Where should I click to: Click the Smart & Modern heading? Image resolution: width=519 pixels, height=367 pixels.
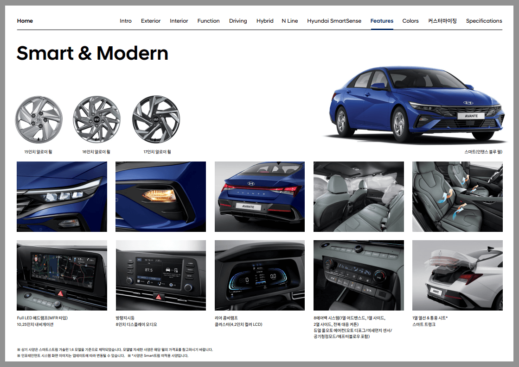point(92,53)
